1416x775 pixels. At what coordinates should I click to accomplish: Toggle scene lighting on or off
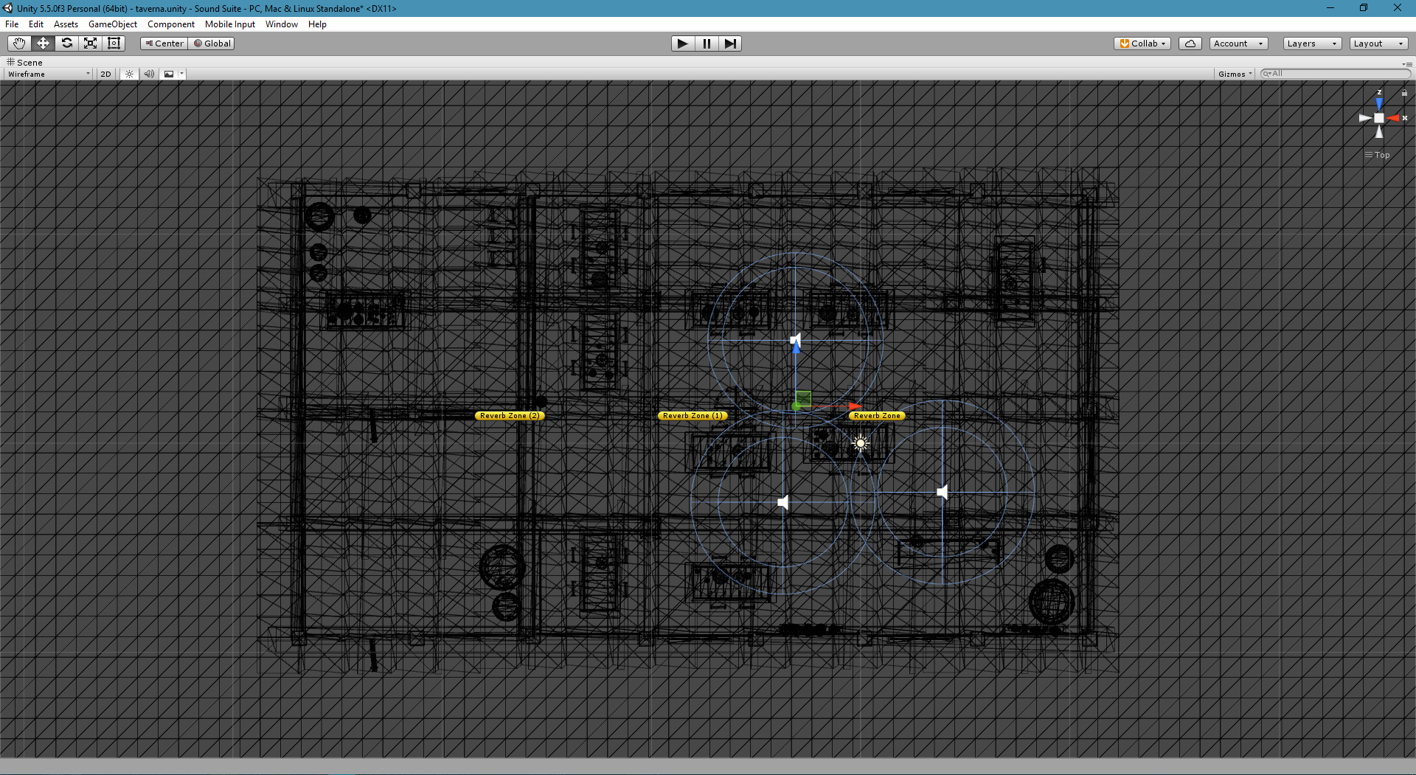click(x=129, y=74)
